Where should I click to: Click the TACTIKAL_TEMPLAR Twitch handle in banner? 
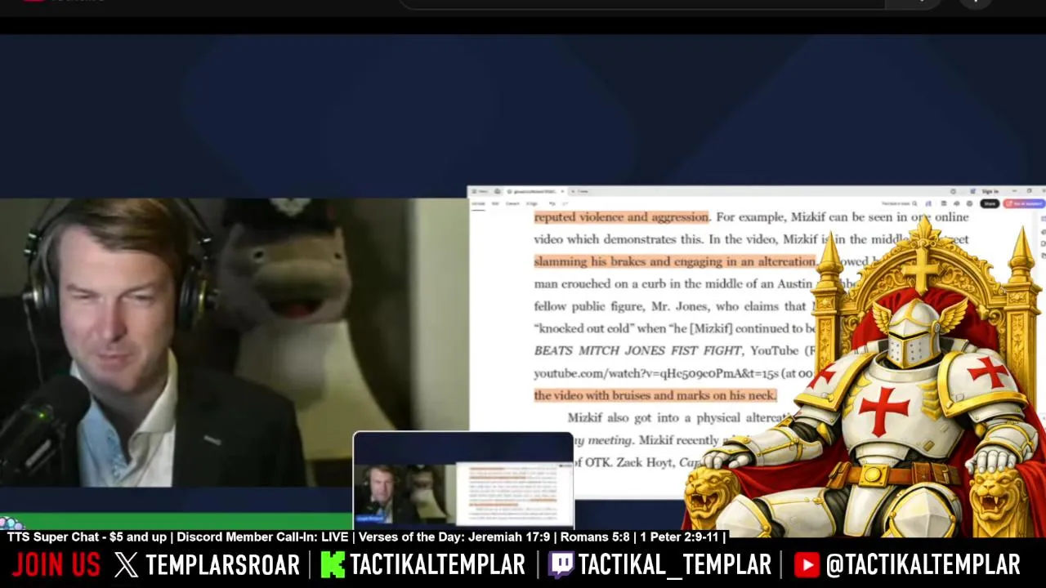click(x=674, y=565)
